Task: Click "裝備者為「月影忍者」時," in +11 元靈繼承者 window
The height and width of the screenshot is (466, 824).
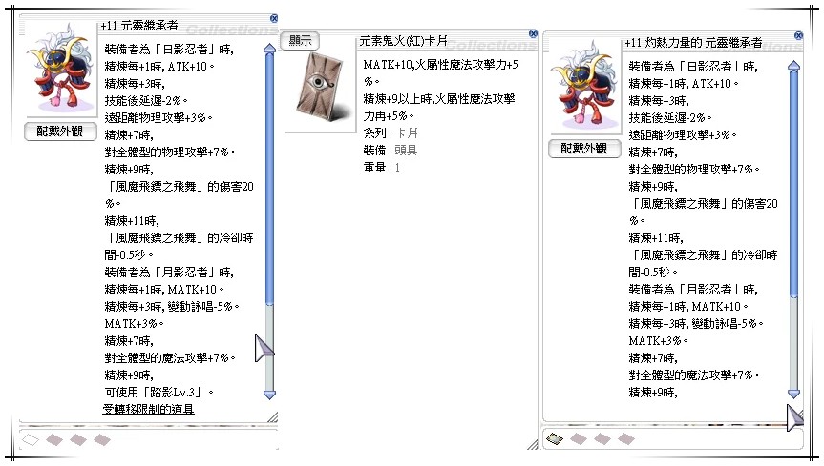Action: 169,272
